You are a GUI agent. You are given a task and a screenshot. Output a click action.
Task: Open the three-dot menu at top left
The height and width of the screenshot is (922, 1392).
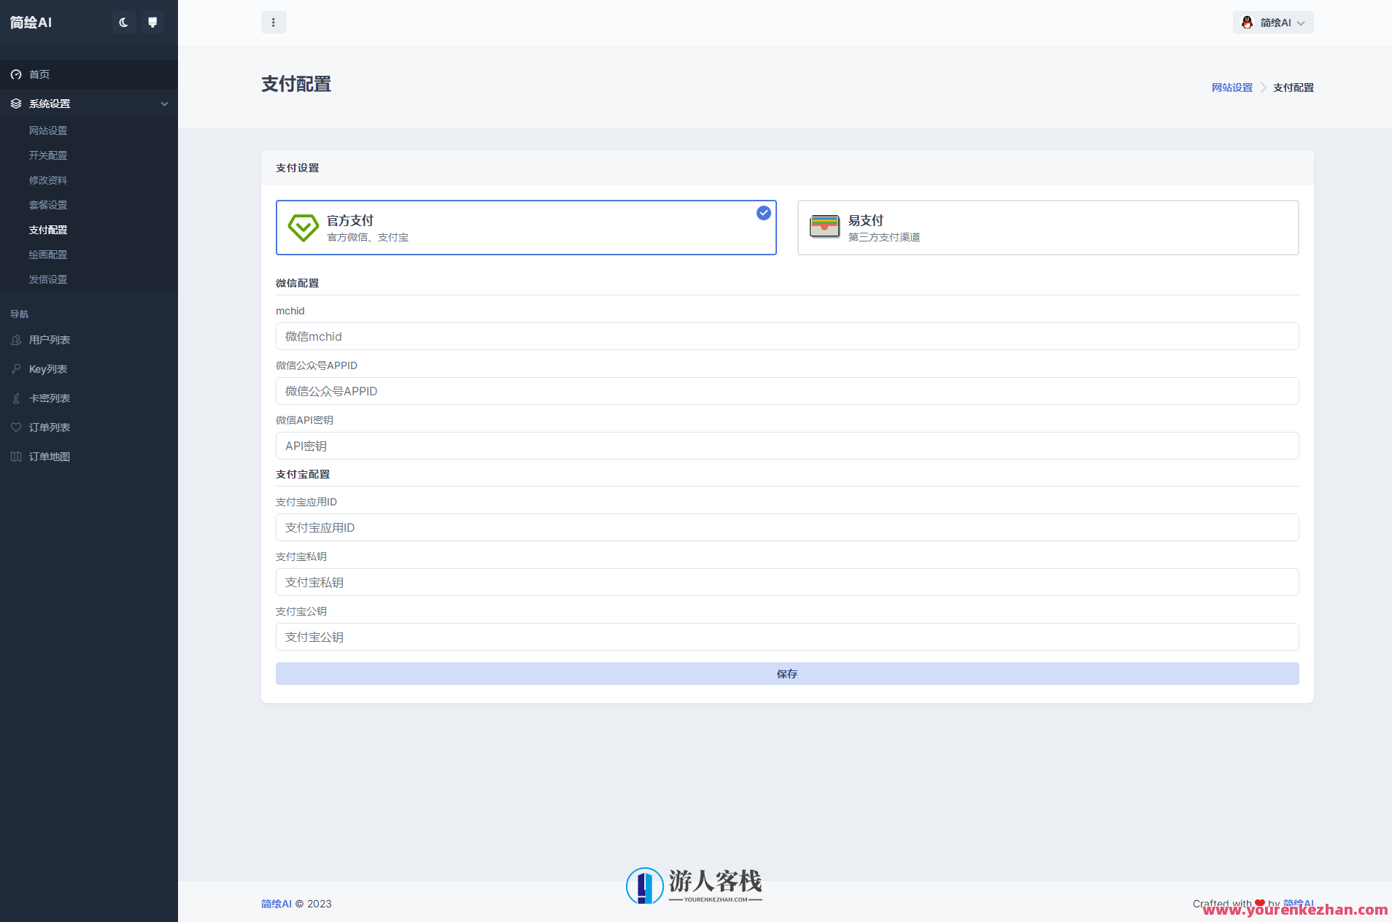click(x=274, y=22)
